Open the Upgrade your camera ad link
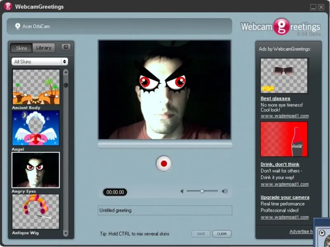Image resolution: width=330 pixels, height=247 pixels. [285, 197]
